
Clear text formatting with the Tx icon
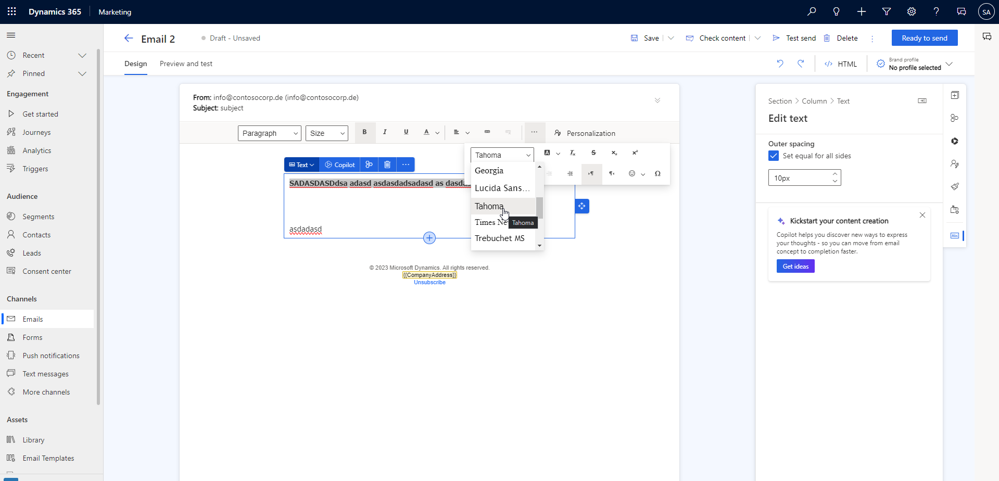(x=573, y=153)
